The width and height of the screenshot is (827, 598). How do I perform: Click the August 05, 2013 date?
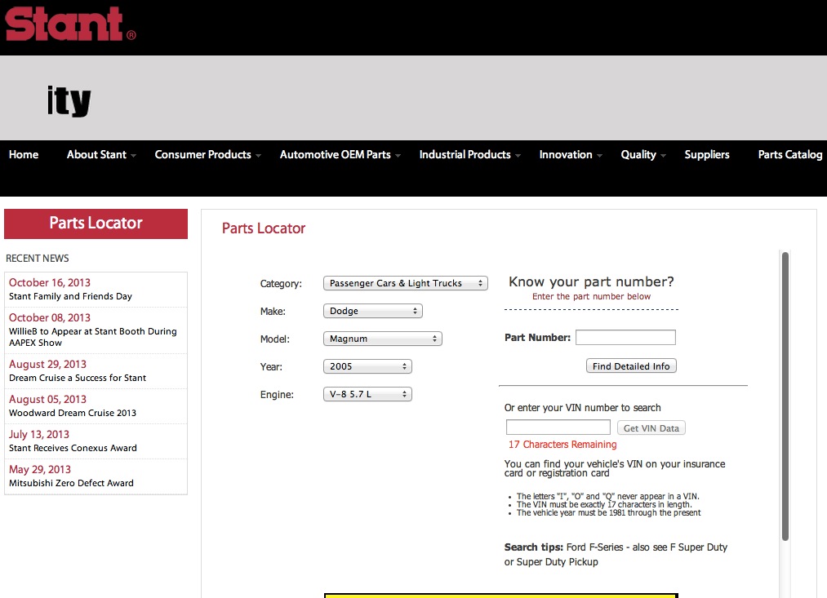pyautogui.click(x=47, y=400)
